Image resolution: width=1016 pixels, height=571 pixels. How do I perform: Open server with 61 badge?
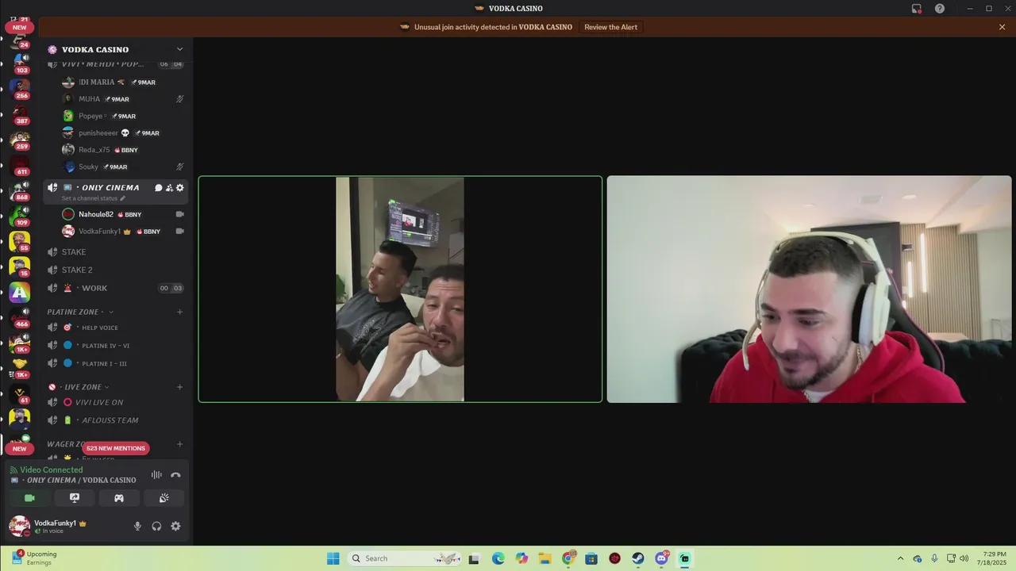point(19,393)
